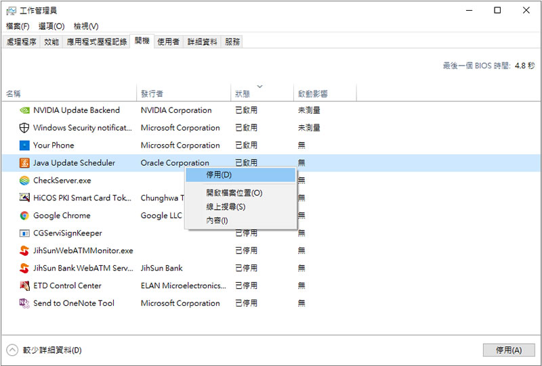
Task: Open the 選項(O) menu
Action: pyautogui.click(x=51, y=26)
